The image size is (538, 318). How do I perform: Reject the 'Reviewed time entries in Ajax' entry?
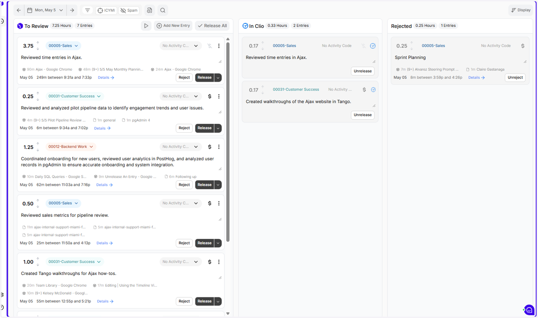tap(184, 78)
